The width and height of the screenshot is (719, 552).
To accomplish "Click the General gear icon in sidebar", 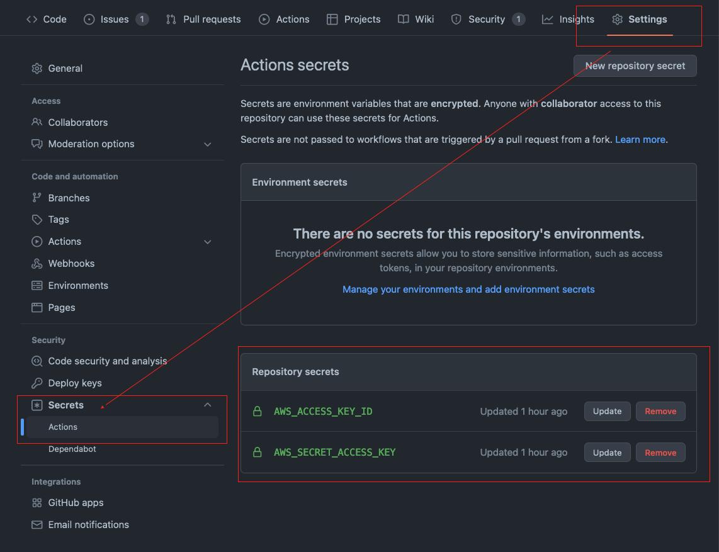I will [x=37, y=69].
